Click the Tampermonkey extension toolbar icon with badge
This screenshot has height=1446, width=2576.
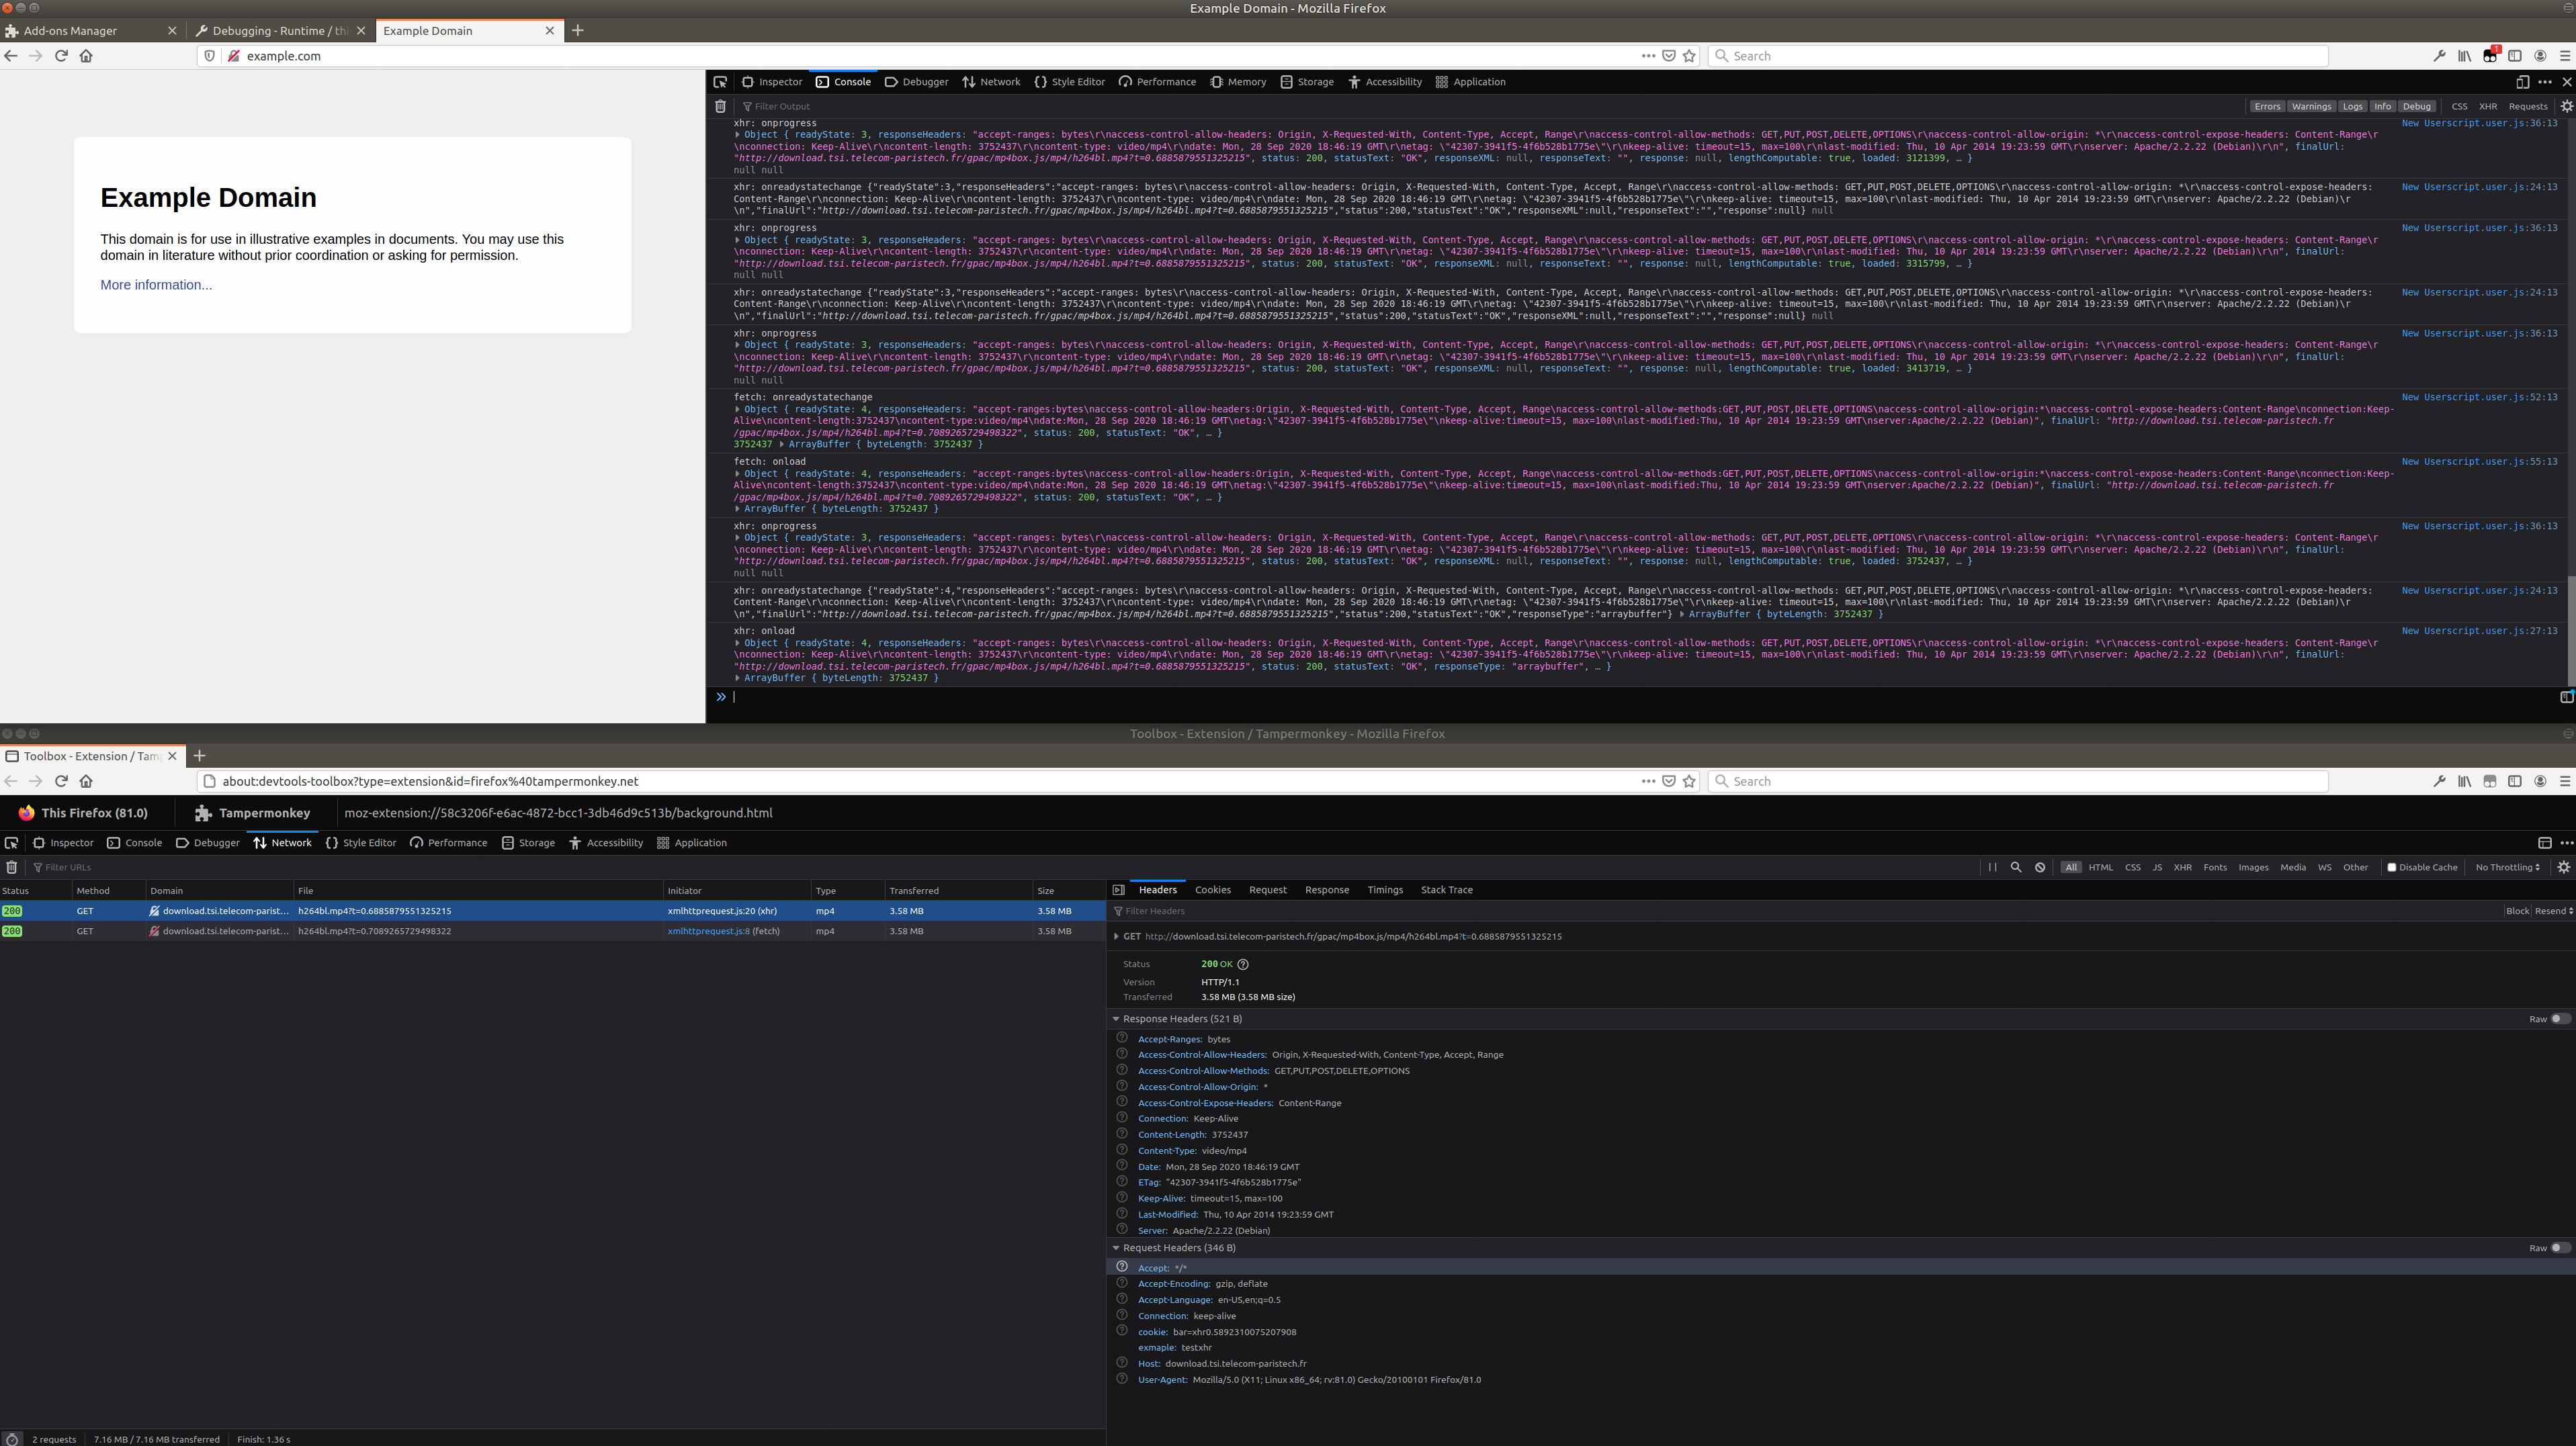point(2490,56)
